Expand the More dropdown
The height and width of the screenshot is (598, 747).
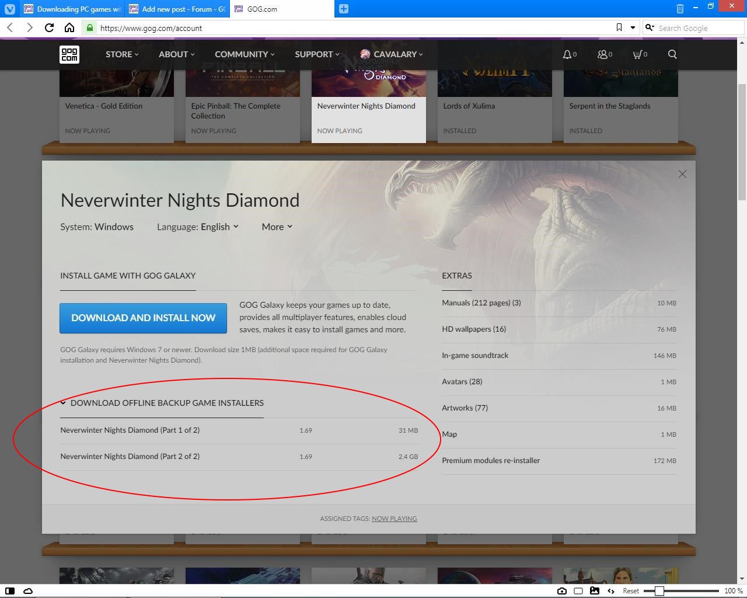pos(277,227)
